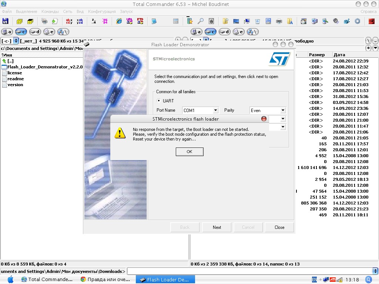
Task: Switch left panel to drive d
Action: (x=35, y=32)
